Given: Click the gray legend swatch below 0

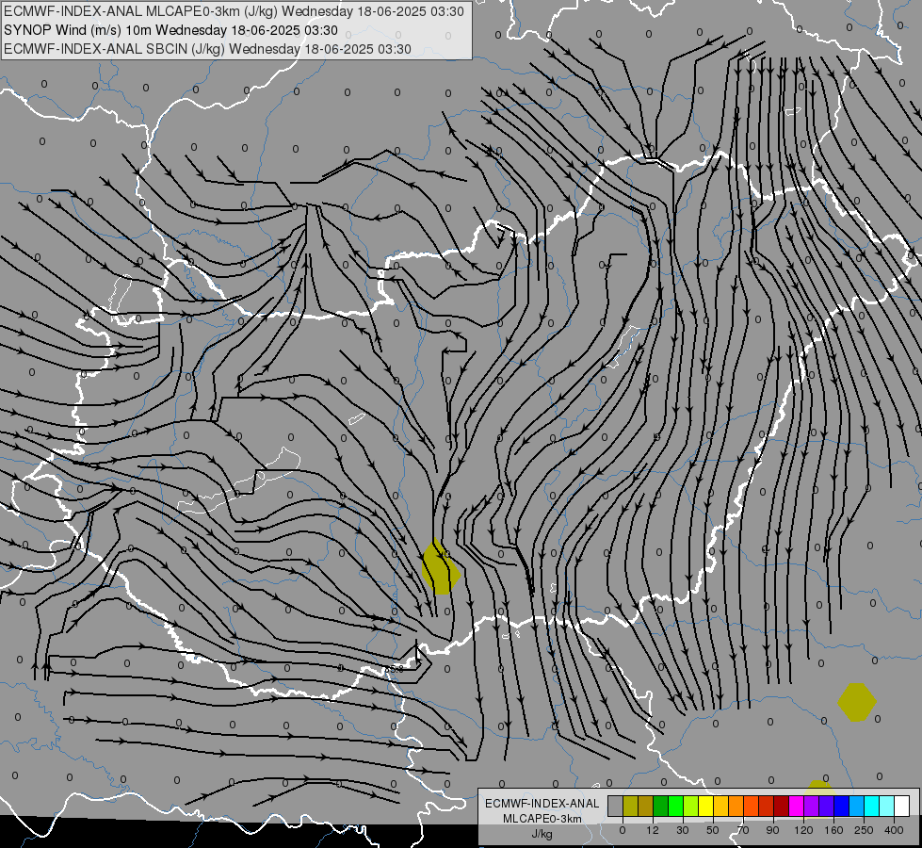Looking at the screenshot, I should [x=616, y=806].
